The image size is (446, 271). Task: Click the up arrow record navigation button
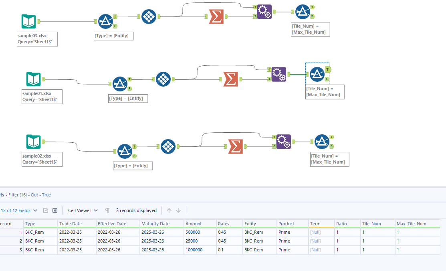click(169, 210)
